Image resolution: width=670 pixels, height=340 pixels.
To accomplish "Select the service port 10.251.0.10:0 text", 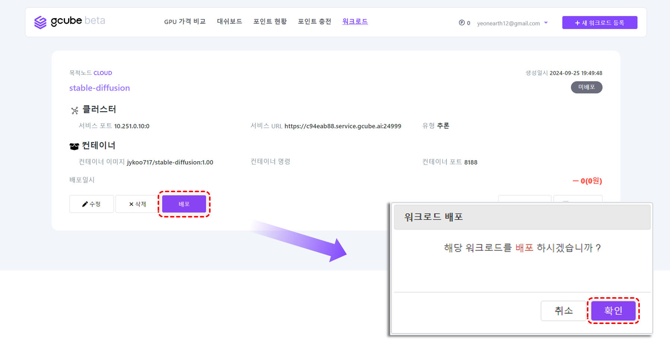I will coord(132,126).
